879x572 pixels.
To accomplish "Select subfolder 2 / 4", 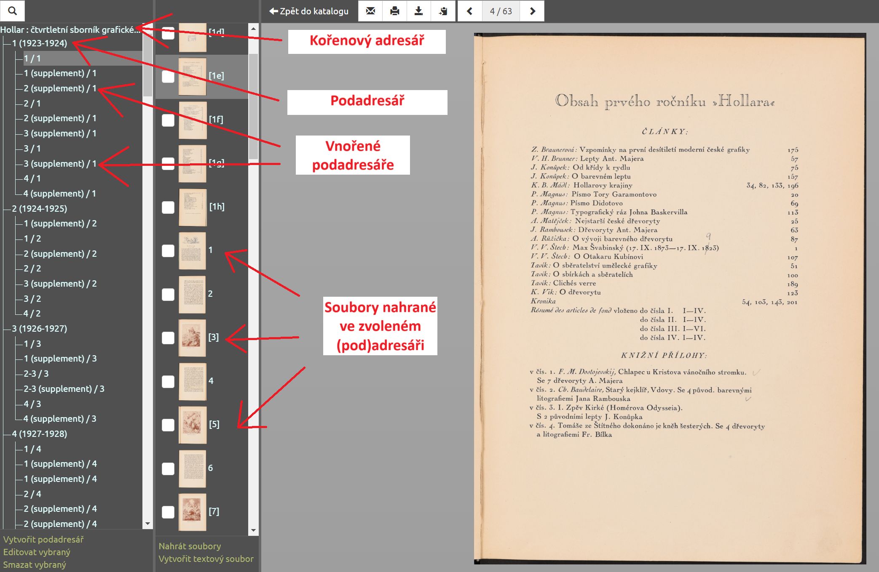I will pos(32,494).
